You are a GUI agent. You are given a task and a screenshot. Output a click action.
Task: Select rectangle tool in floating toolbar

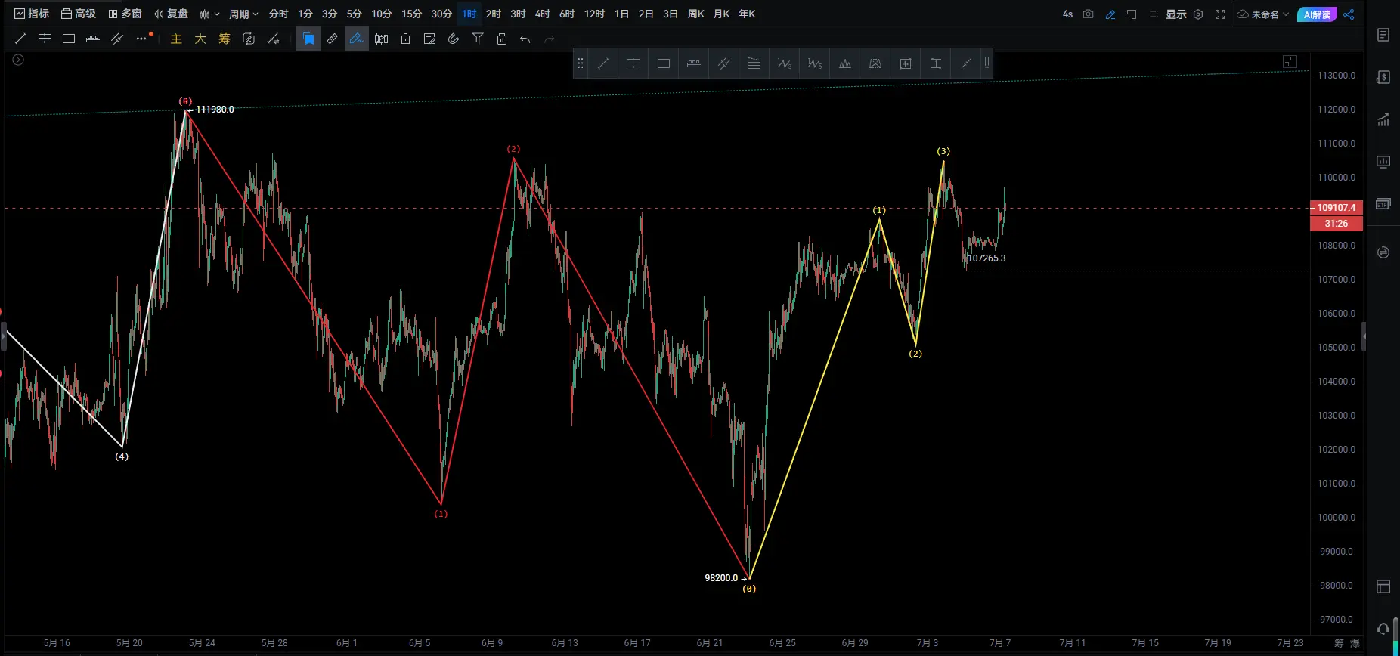664,63
